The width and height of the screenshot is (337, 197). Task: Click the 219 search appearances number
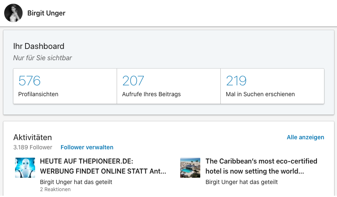236,81
